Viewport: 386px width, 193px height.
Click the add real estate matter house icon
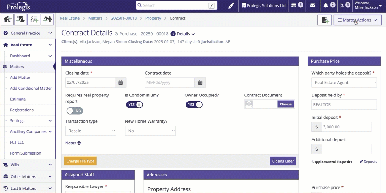(7, 20)
